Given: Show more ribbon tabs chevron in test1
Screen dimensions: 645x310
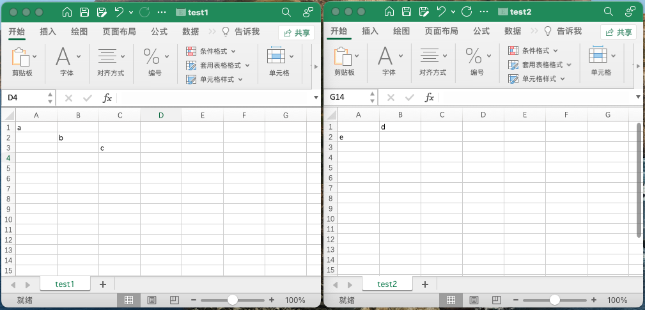Looking at the screenshot, I should (x=212, y=32).
